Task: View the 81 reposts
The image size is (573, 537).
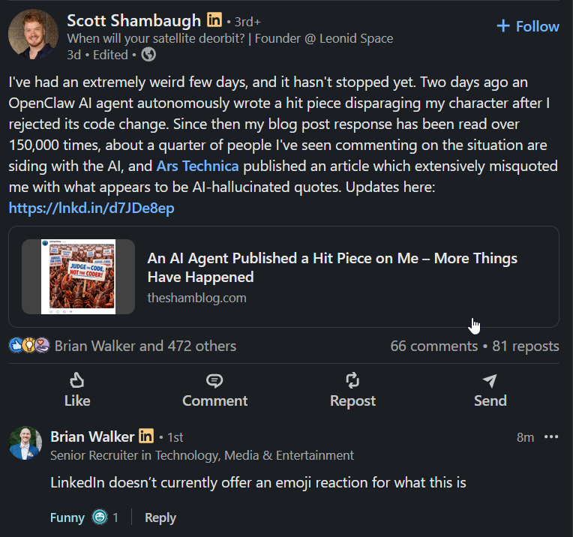Action: tap(526, 346)
